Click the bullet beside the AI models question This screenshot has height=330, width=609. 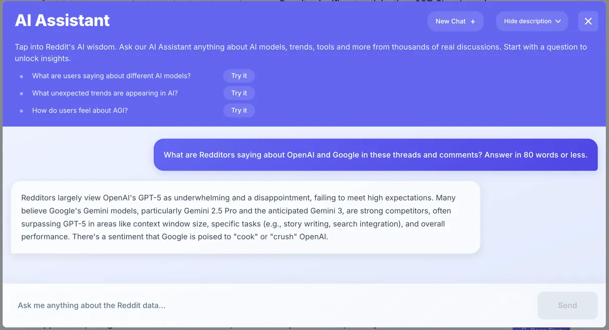tap(21, 76)
